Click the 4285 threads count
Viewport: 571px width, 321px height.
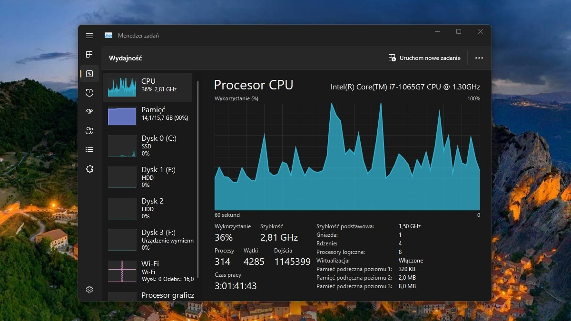tap(254, 262)
